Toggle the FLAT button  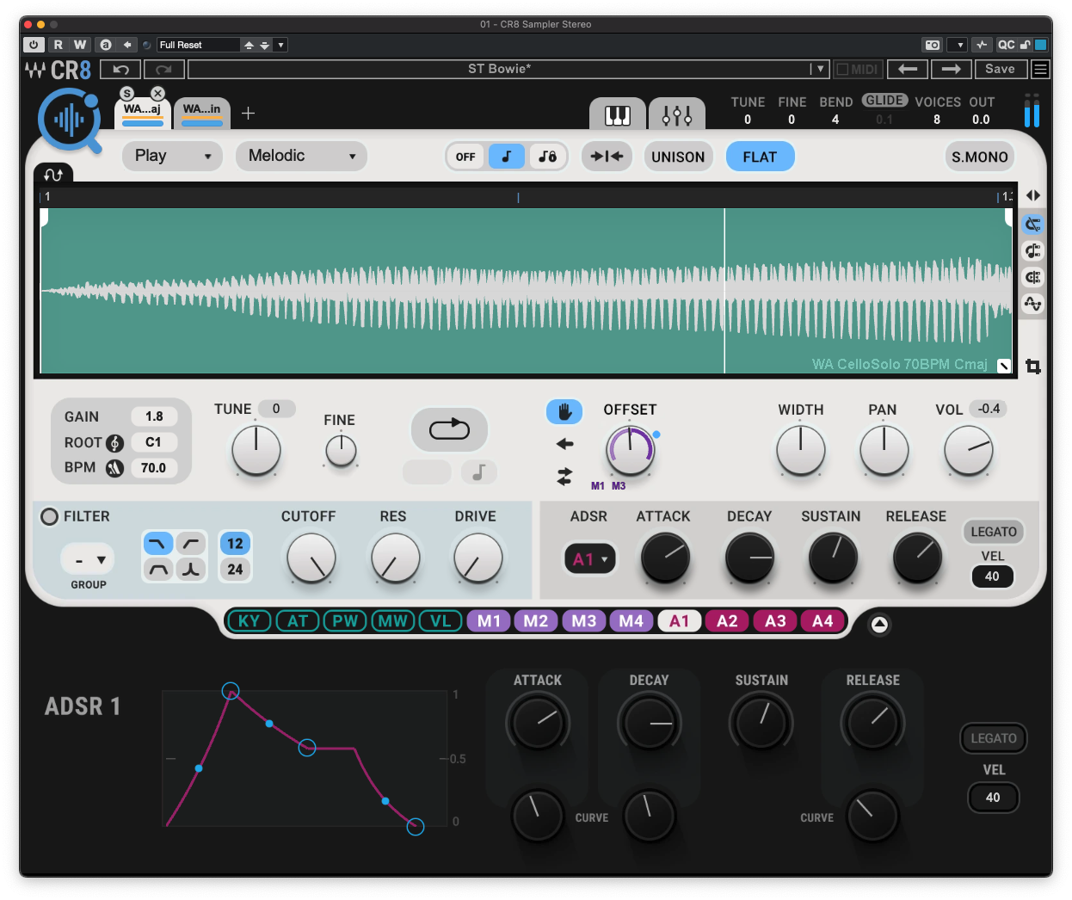pyautogui.click(x=760, y=157)
